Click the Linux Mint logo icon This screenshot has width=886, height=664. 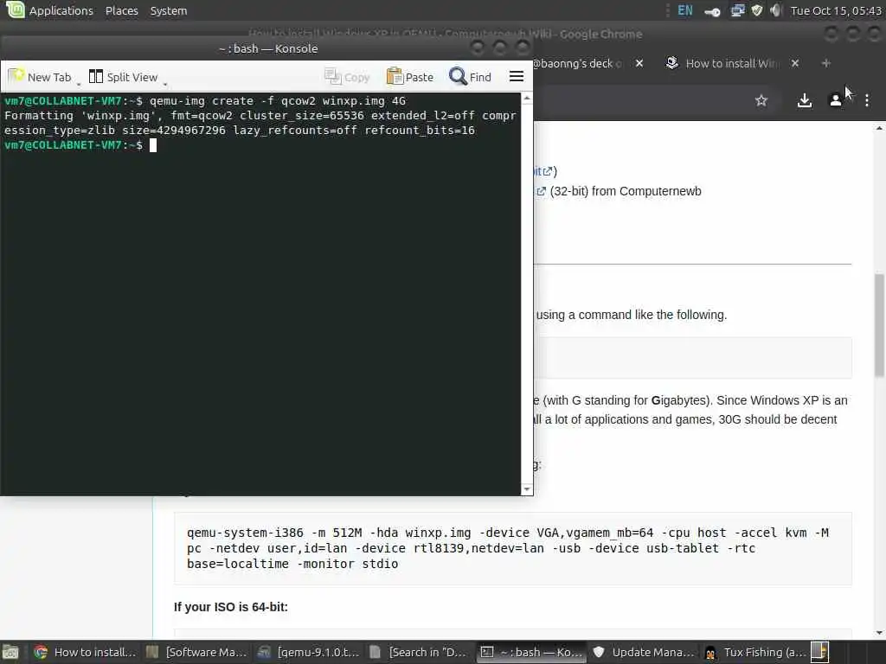pyautogui.click(x=14, y=10)
